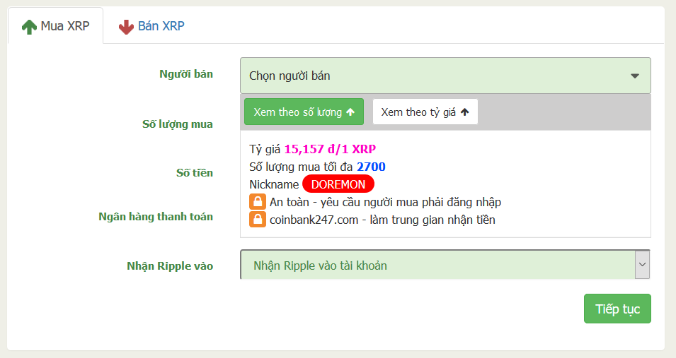
Task: Click the Nhận Ripple vào label
Action: click(x=170, y=266)
